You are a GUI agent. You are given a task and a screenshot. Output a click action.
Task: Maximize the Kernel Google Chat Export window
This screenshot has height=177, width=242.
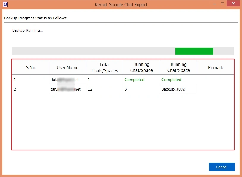[223, 3]
